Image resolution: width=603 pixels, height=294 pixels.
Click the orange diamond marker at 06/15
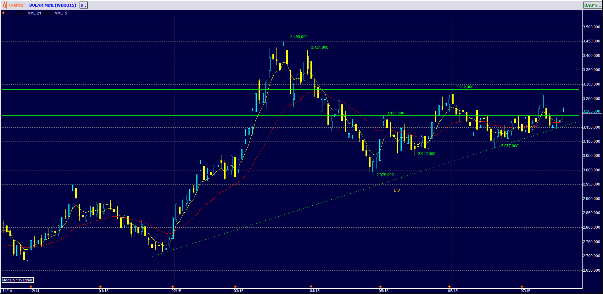click(449, 286)
